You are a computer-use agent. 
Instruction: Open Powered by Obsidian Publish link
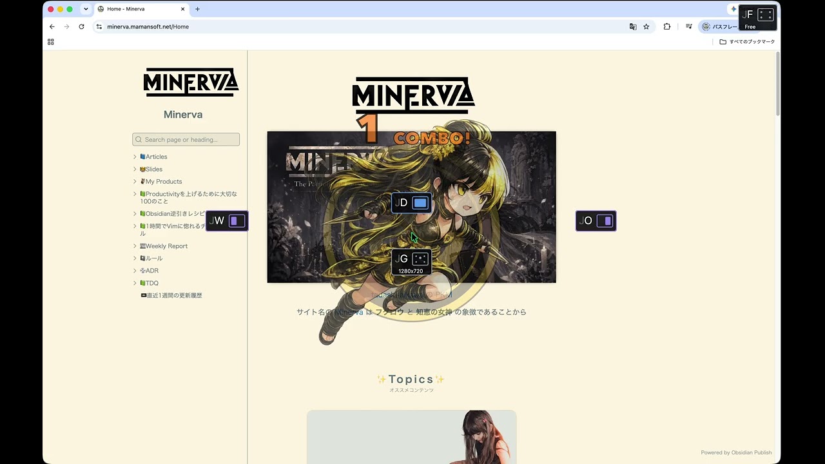736,452
